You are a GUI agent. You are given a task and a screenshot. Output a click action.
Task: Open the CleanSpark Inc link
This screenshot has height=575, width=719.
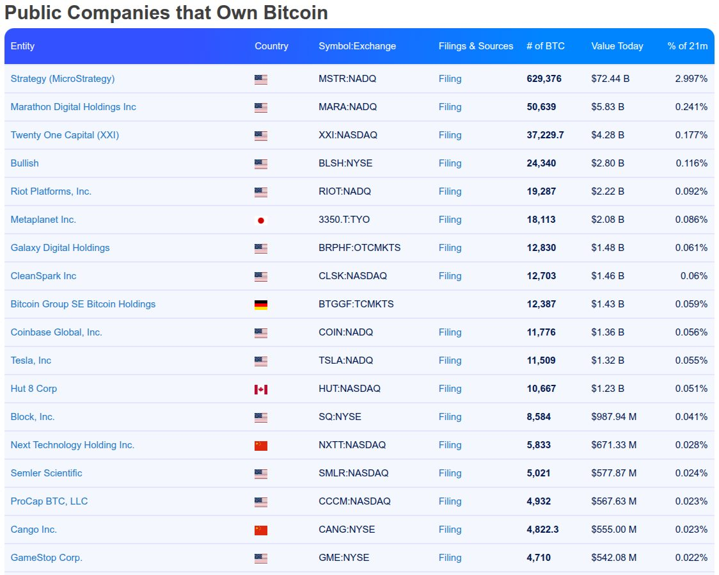point(43,276)
